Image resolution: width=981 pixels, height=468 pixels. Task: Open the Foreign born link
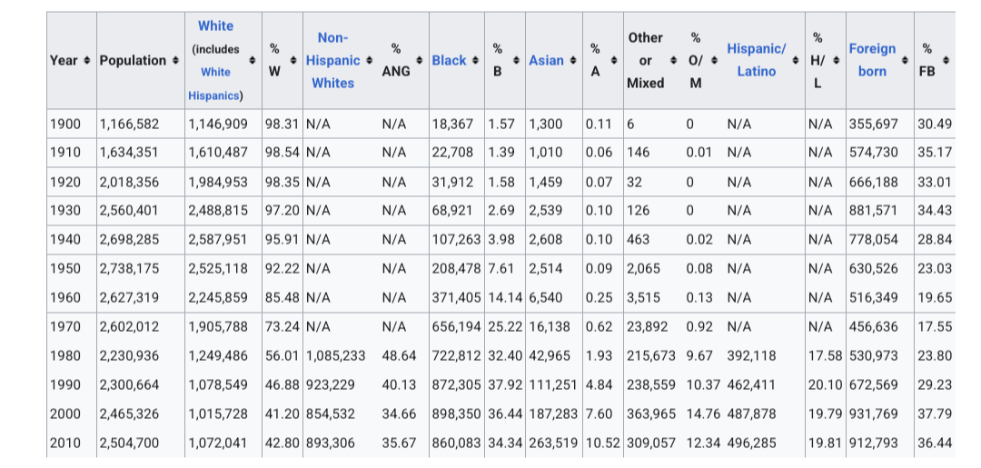coord(872,60)
